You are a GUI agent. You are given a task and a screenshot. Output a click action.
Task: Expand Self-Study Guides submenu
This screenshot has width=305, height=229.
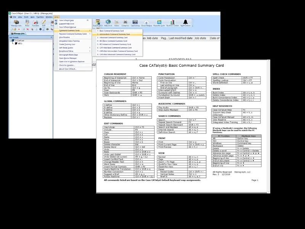click(73, 48)
